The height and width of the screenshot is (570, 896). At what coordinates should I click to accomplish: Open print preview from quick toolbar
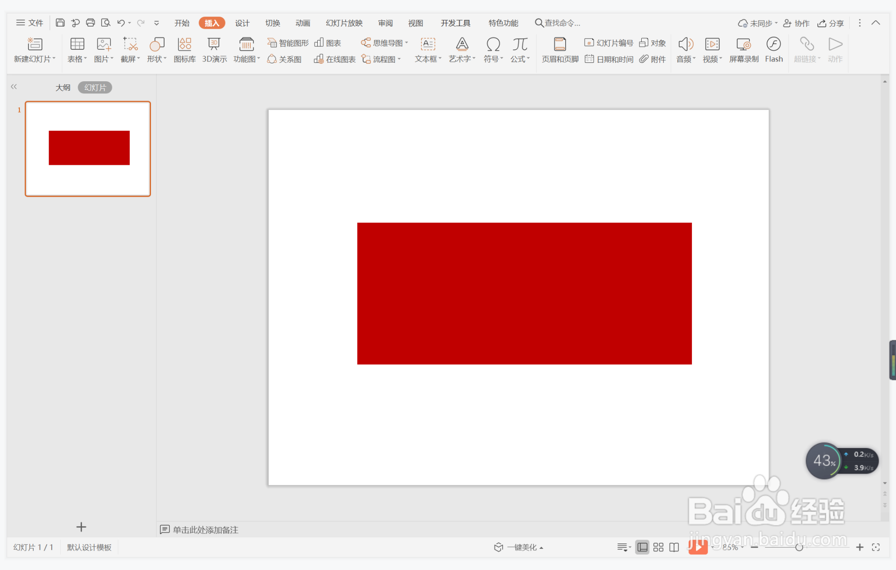(x=106, y=23)
